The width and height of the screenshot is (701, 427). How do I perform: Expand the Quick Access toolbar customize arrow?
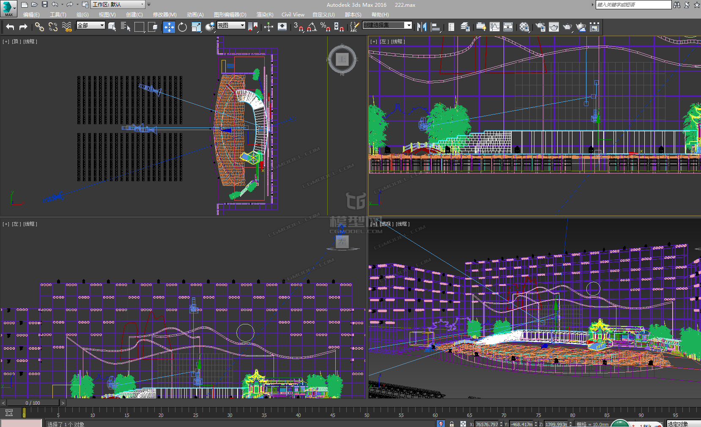pyautogui.click(x=149, y=5)
